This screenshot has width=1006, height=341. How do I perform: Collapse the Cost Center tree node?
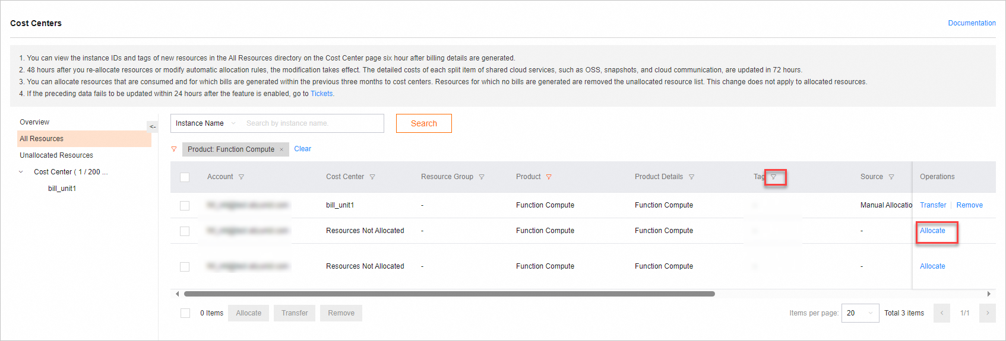click(21, 172)
